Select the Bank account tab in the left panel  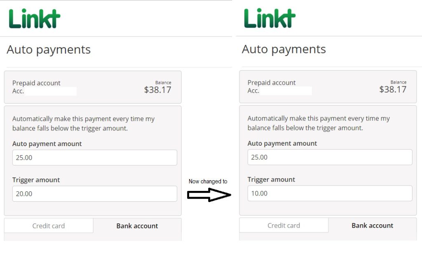137,226
